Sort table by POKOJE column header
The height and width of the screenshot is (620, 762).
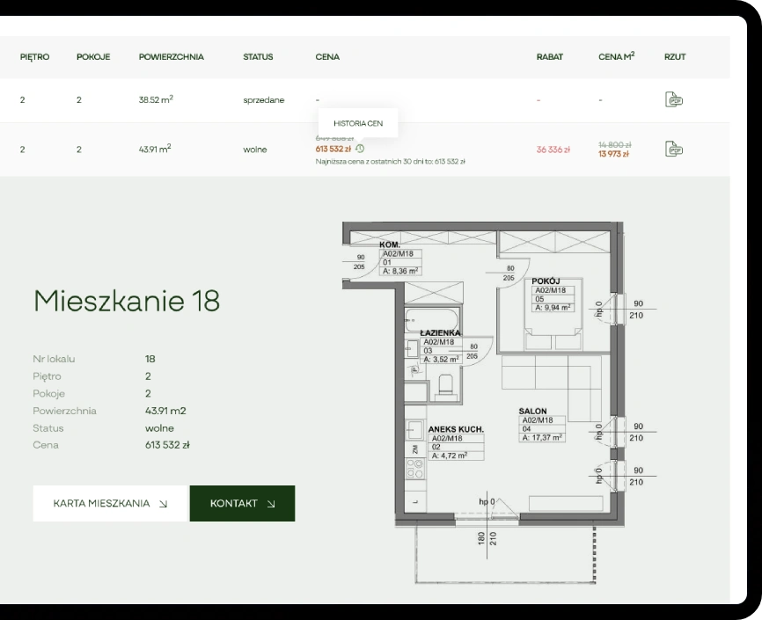pos(92,57)
